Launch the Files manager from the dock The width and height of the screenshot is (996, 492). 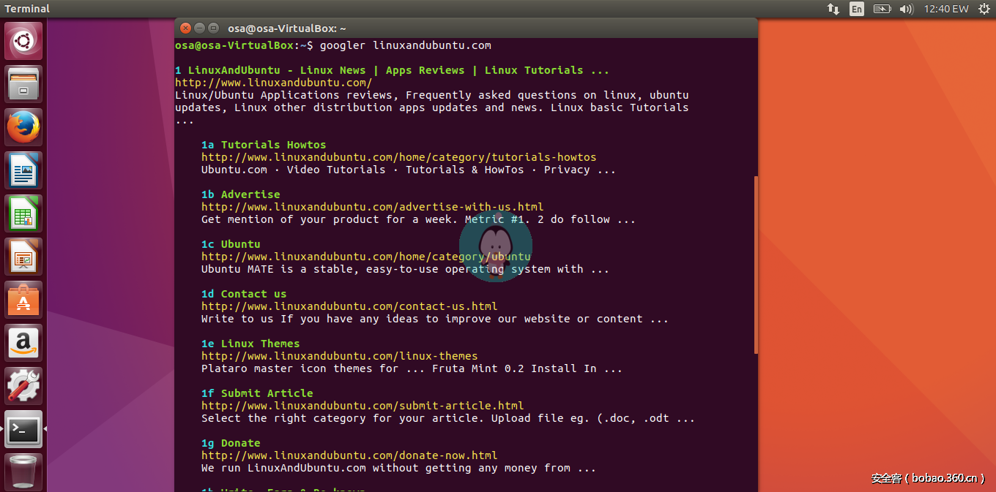[x=24, y=84]
